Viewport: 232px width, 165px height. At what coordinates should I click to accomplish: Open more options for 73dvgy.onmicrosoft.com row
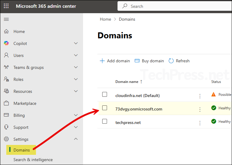click(200, 109)
